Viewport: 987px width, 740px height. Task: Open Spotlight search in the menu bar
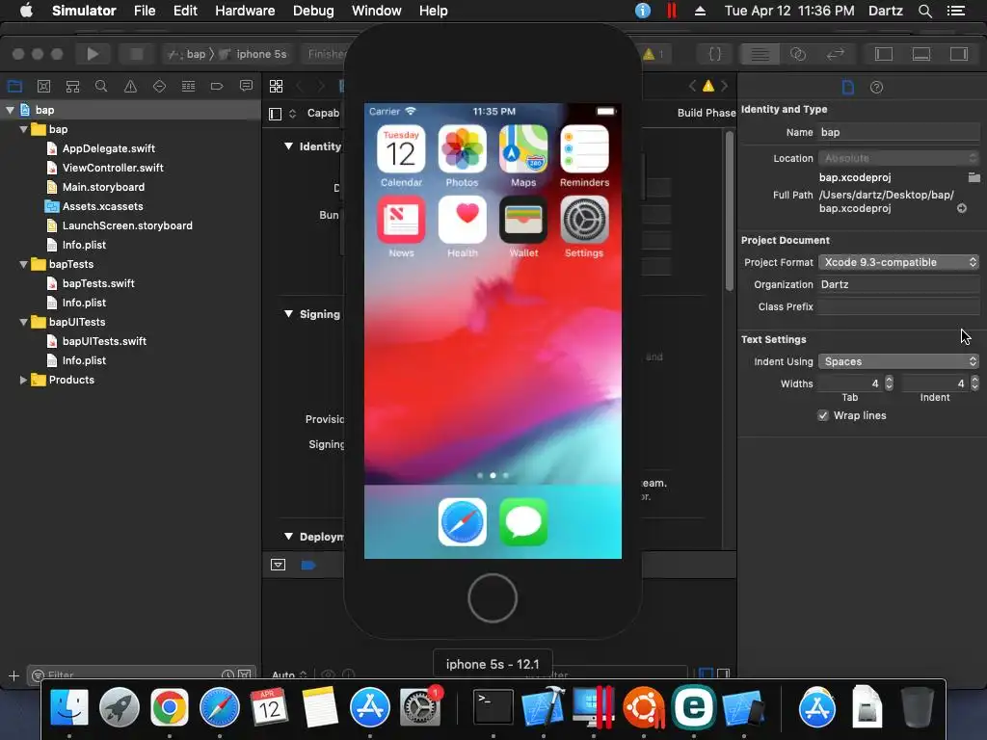point(924,11)
